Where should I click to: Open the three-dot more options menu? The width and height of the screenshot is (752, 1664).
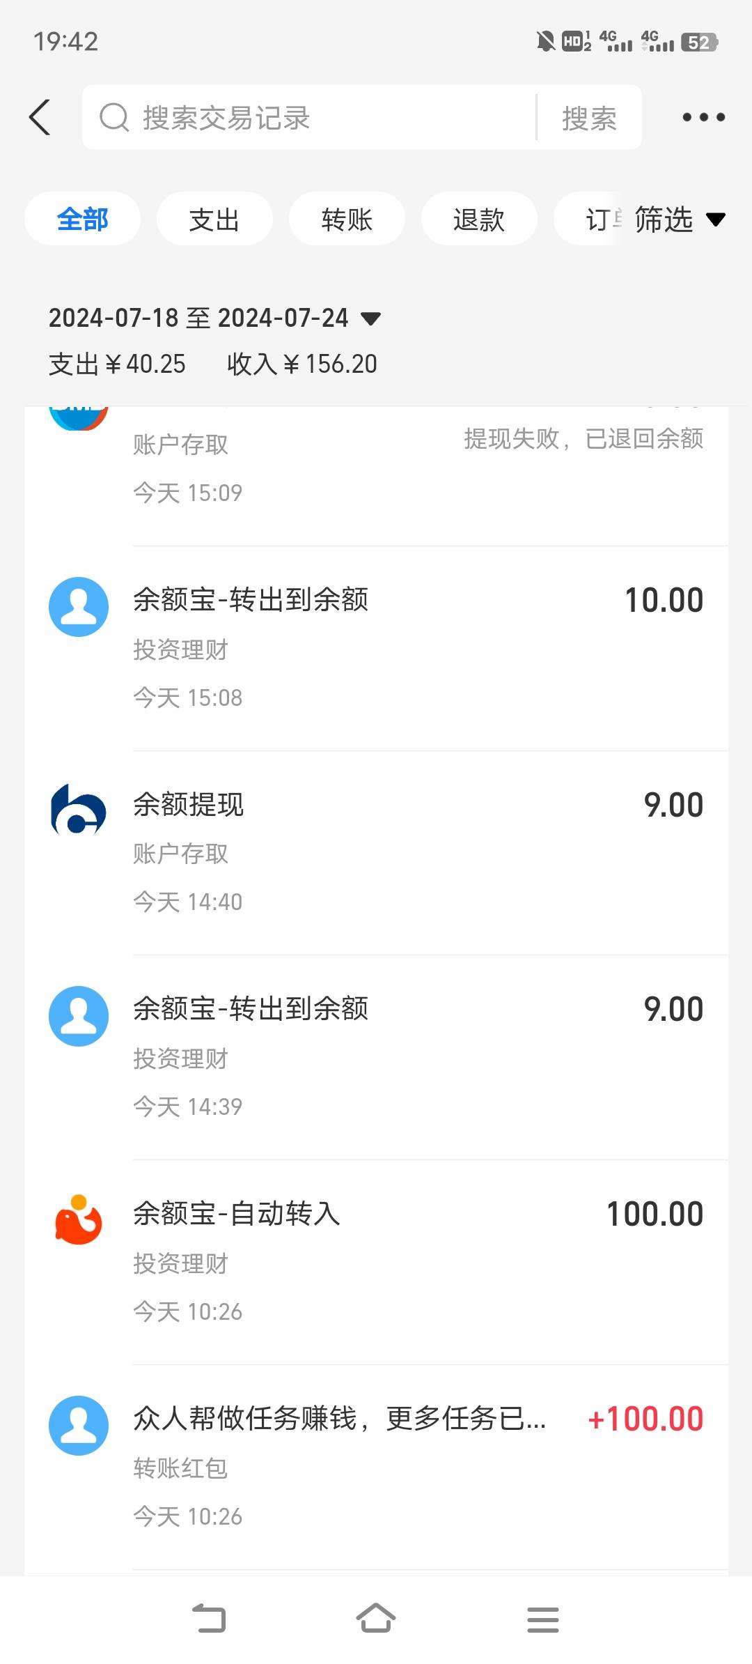(703, 117)
